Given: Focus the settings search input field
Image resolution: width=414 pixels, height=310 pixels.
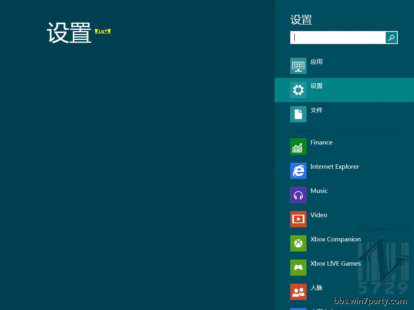Looking at the screenshot, I should pyautogui.click(x=338, y=38).
